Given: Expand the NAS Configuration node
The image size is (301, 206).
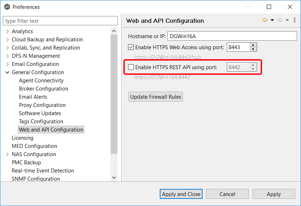Looking at the screenshot, I should pos(7,154).
